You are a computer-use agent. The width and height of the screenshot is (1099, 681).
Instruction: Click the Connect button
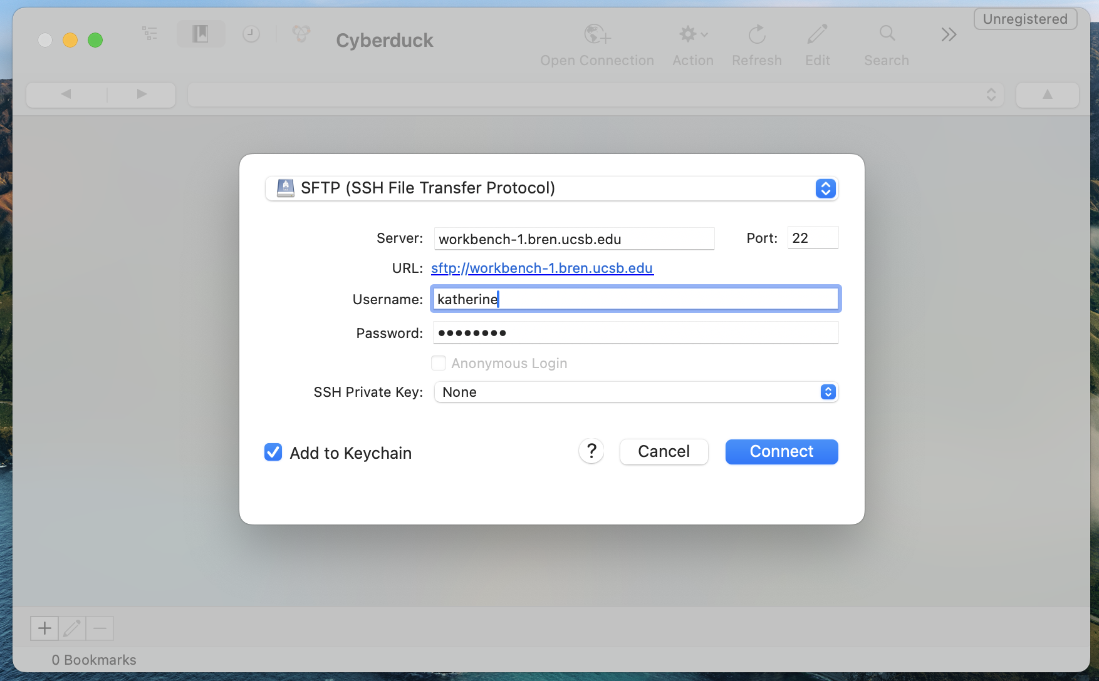coord(781,451)
